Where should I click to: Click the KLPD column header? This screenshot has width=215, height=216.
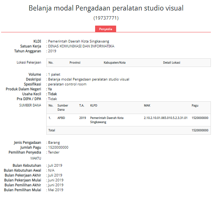(x=94, y=105)
